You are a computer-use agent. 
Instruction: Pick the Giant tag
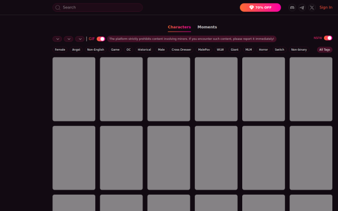point(234,50)
